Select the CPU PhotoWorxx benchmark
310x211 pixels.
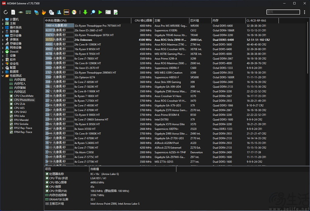24,100
